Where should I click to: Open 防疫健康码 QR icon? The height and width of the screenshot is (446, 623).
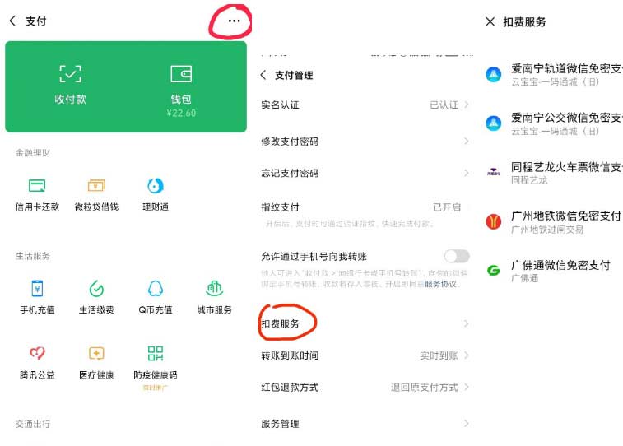click(x=156, y=353)
